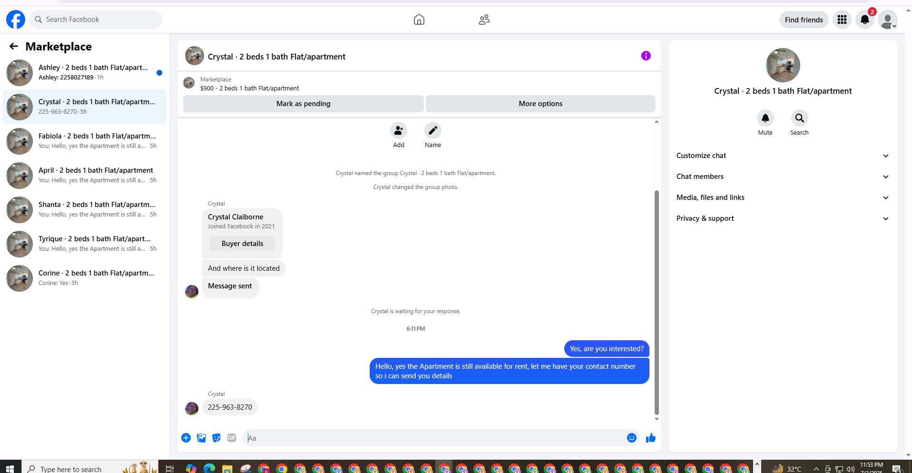Screen dimensions: 912x473
Task: Open more actions plus icon in composer
Action: pyautogui.click(x=186, y=438)
